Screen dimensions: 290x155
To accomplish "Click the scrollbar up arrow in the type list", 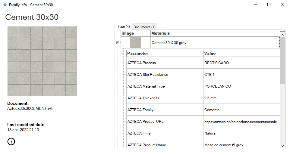I will [x=282, y=35].
